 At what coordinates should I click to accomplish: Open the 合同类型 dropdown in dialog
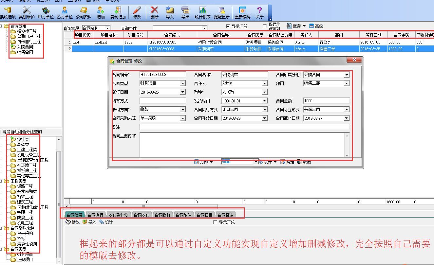point(183,83)
